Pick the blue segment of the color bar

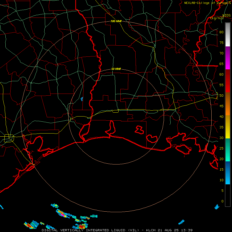228,173
